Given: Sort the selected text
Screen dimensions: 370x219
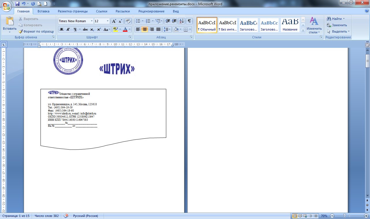Looking at the screenshot, I should 182,21.
